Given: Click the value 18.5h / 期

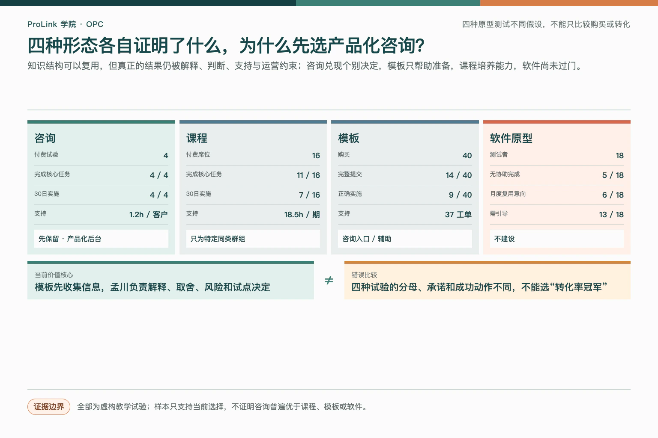Looking at the screenshot, I should coord(302,215).
